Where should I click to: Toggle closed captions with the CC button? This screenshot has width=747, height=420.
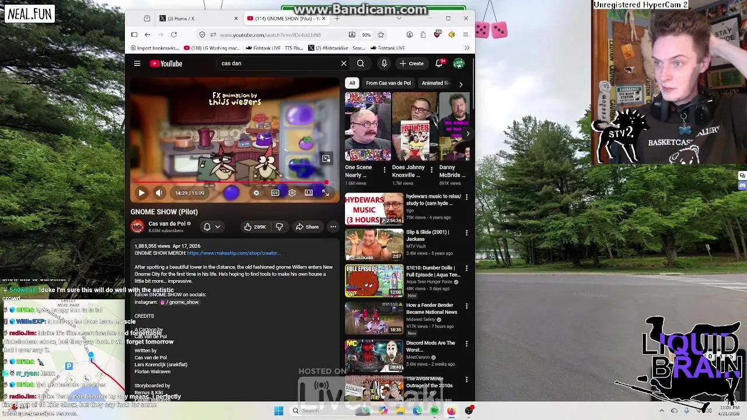(x=275, y=192)
